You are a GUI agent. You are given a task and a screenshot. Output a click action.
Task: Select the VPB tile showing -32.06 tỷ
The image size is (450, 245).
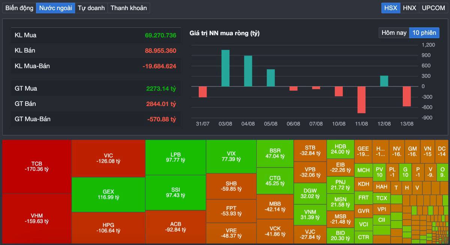(310, 172)
